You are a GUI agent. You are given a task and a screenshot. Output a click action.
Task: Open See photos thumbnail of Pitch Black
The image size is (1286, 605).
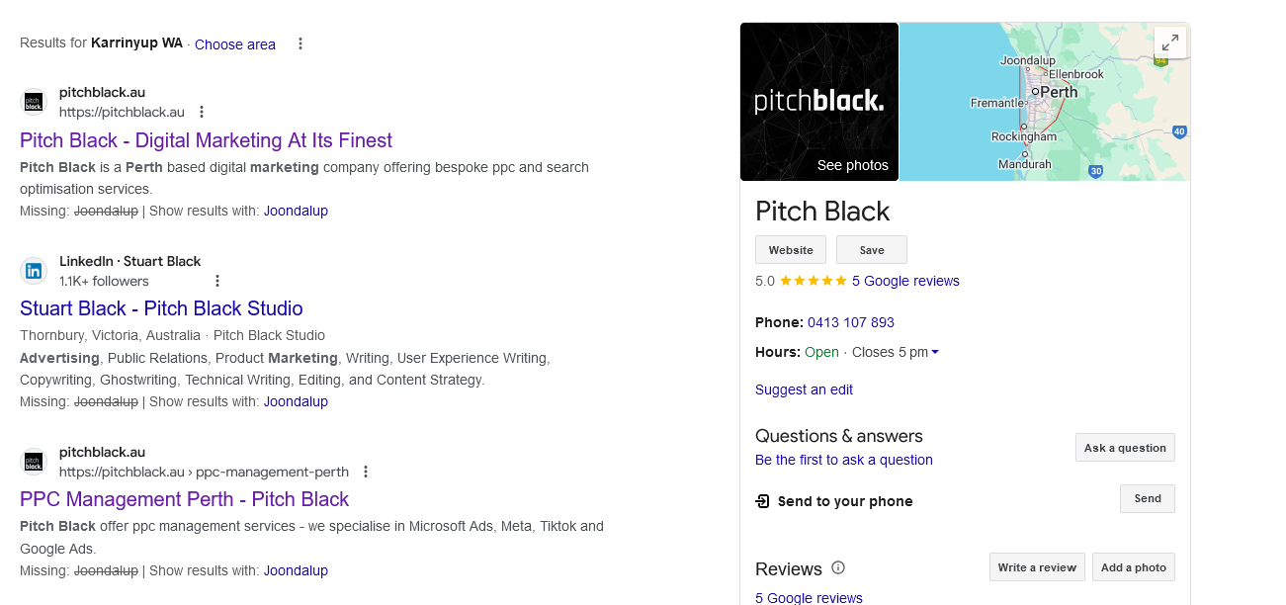pos(819,102)
